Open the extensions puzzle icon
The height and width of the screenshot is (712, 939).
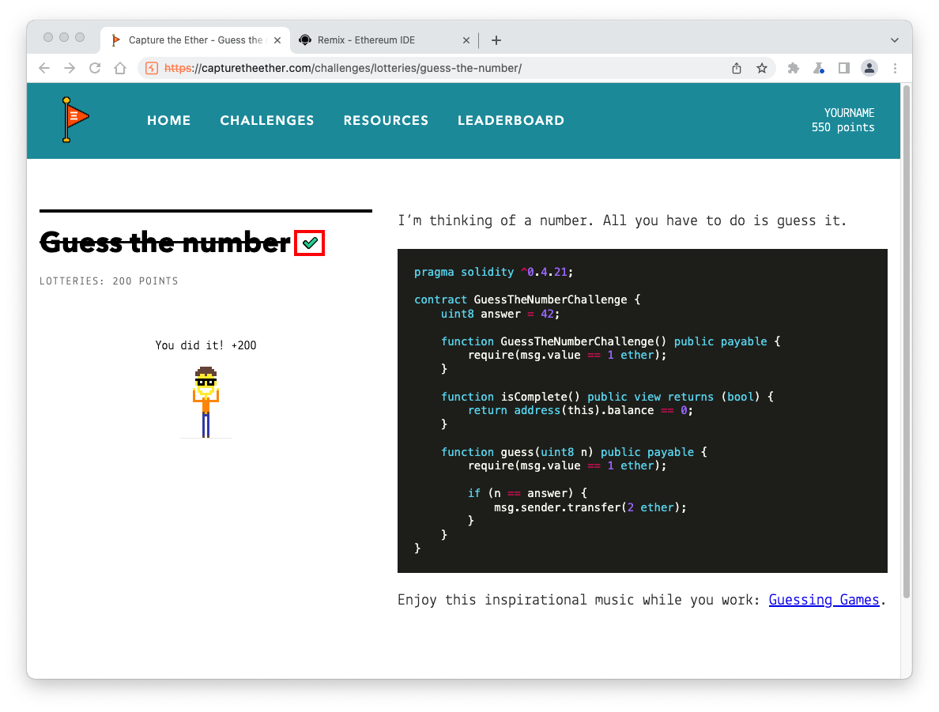pos(794,68)
